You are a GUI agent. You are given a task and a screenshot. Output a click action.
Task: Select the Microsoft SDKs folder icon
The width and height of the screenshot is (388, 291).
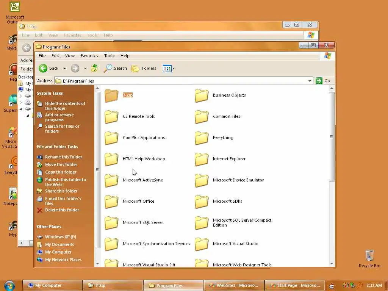pyautogui.click(x=202, y=202)
